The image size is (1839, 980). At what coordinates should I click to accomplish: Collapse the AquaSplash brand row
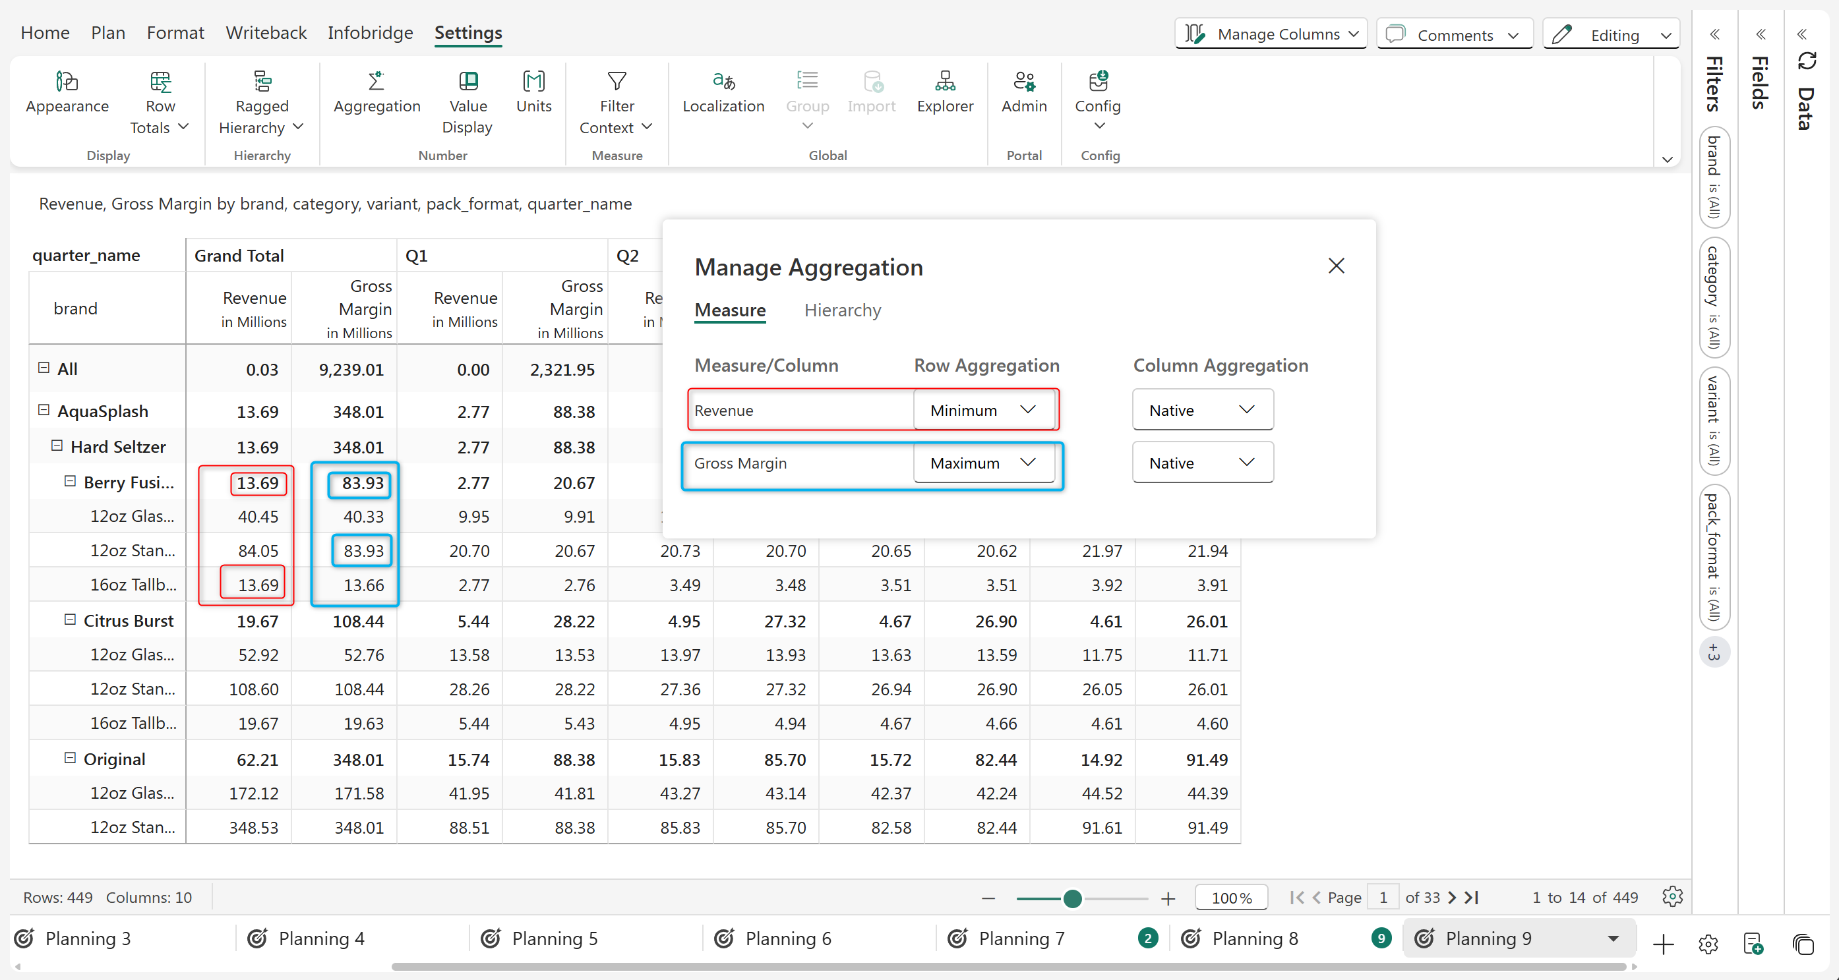(44, 411)
